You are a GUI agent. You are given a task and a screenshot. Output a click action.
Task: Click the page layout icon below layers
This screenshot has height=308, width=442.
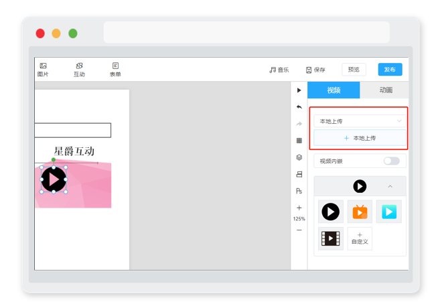pyautogui.click(x=299, y=175)
